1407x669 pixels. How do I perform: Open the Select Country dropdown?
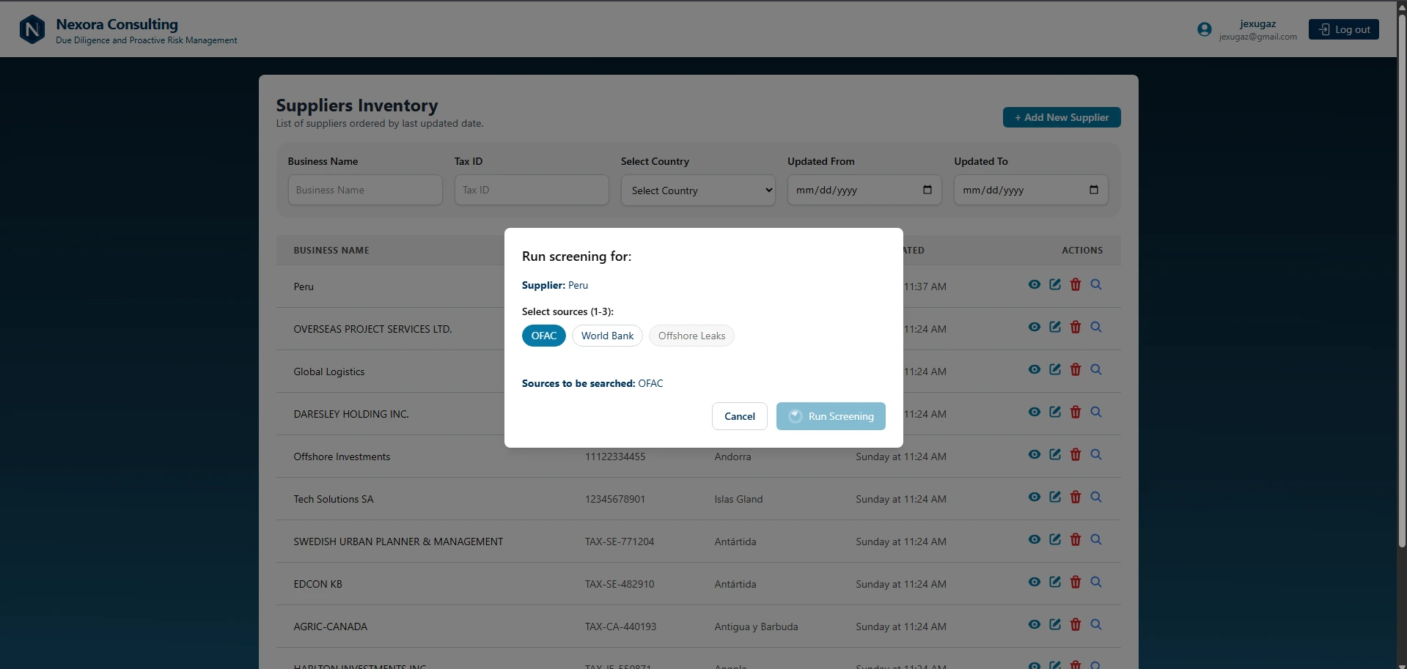pos(698,191)
